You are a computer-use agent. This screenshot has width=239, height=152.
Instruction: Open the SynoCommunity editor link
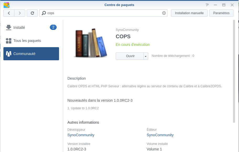coord(160,135)
